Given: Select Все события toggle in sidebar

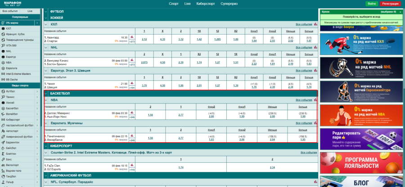Looking at the screenshot, I should click(x=11, y=10).
